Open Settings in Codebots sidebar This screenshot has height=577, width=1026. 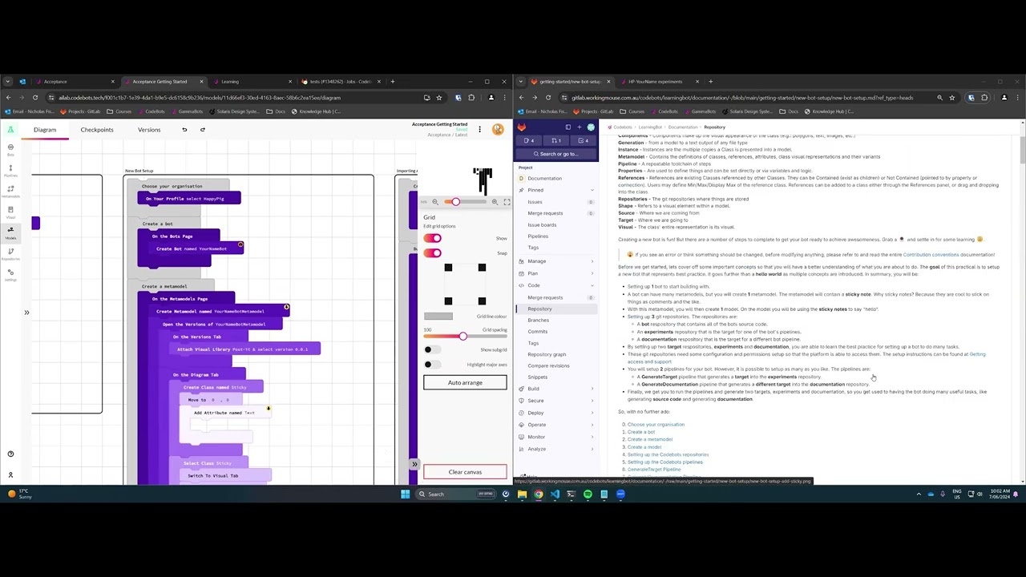click(10, 274)
